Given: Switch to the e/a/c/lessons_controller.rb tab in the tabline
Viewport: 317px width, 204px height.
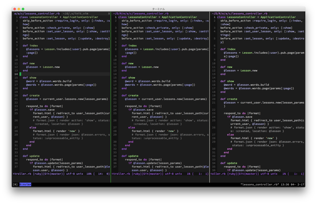Looking at the screenshot, I should pyautogui.click(x=37, y=14).
